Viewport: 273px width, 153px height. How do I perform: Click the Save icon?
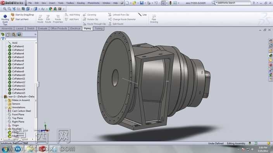click(142, 3)
